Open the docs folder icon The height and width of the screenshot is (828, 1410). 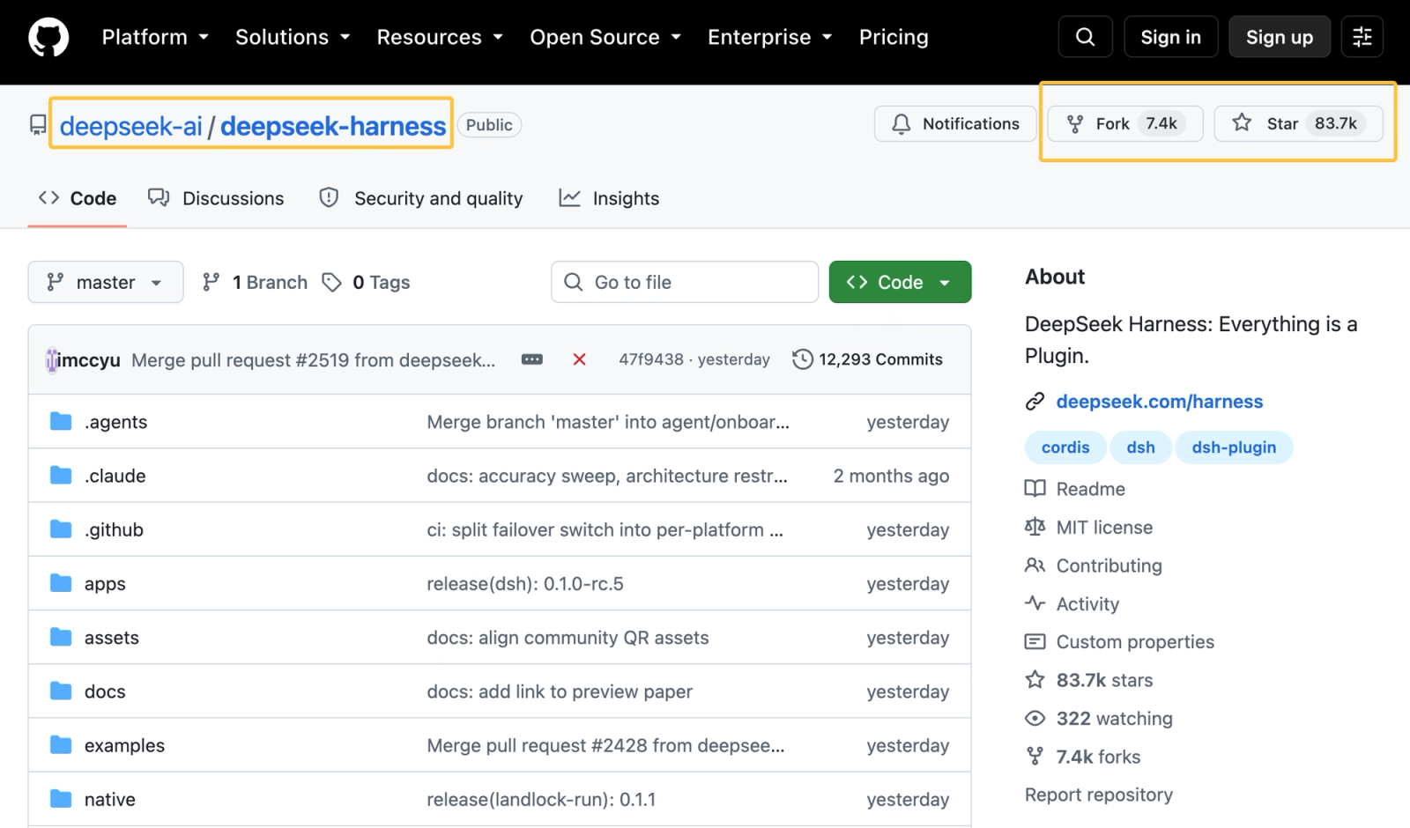(61, 691)
